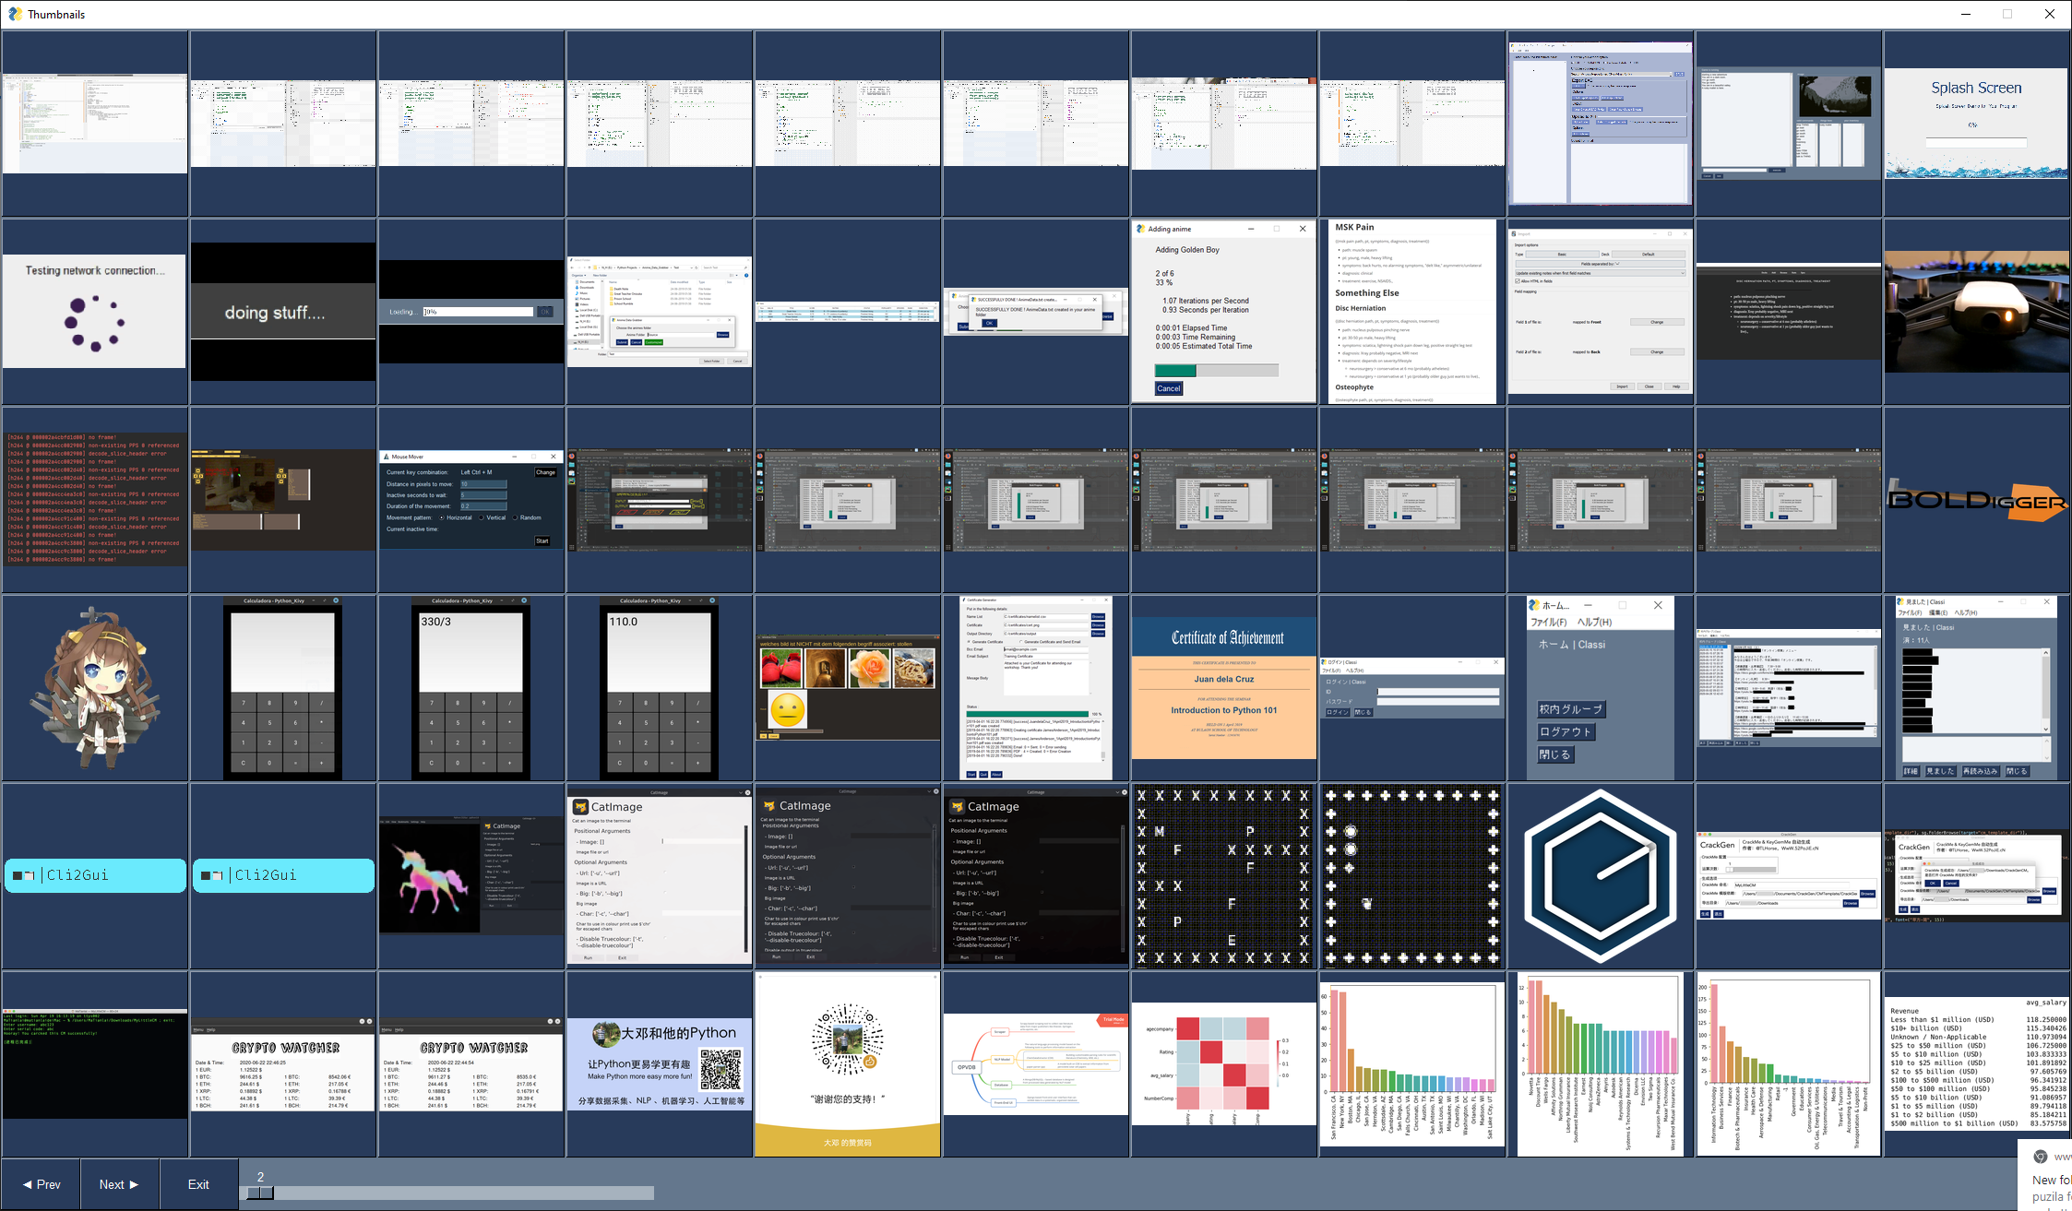
Task: Select the Horizontal radio button in Mouse Mover
Action: click(x=442, y=518)
